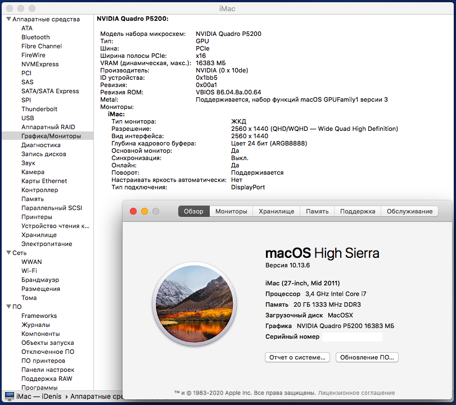Open the Мониторы tab
The width and height of the screenshot is (456, 405).
(231, 211)
